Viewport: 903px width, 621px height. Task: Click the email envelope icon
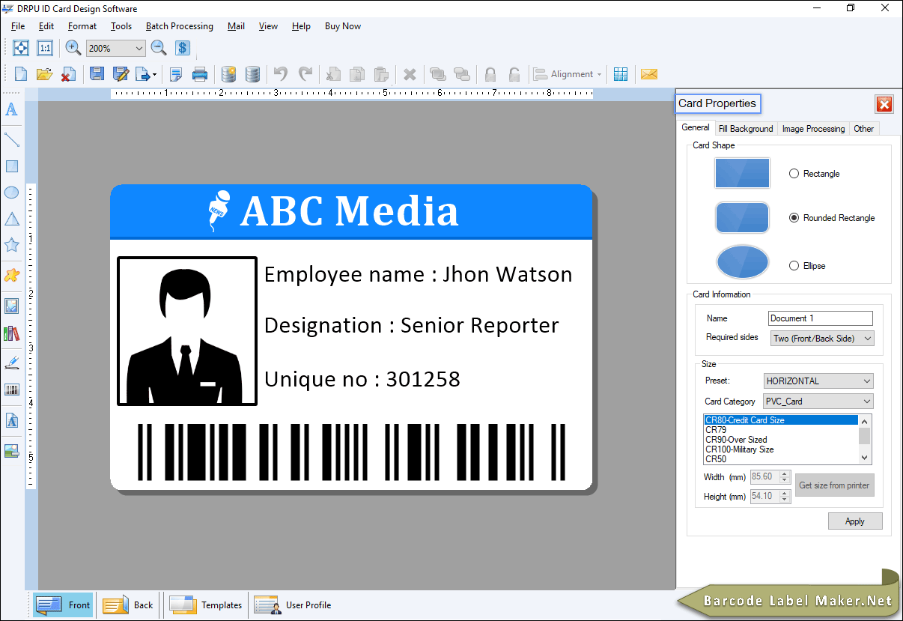point(649,74)
